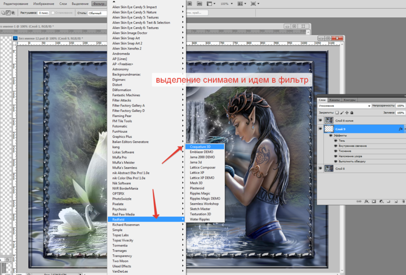Toggle the Тень effect visibility
The image size is (406, 275).
click(336, 140)
